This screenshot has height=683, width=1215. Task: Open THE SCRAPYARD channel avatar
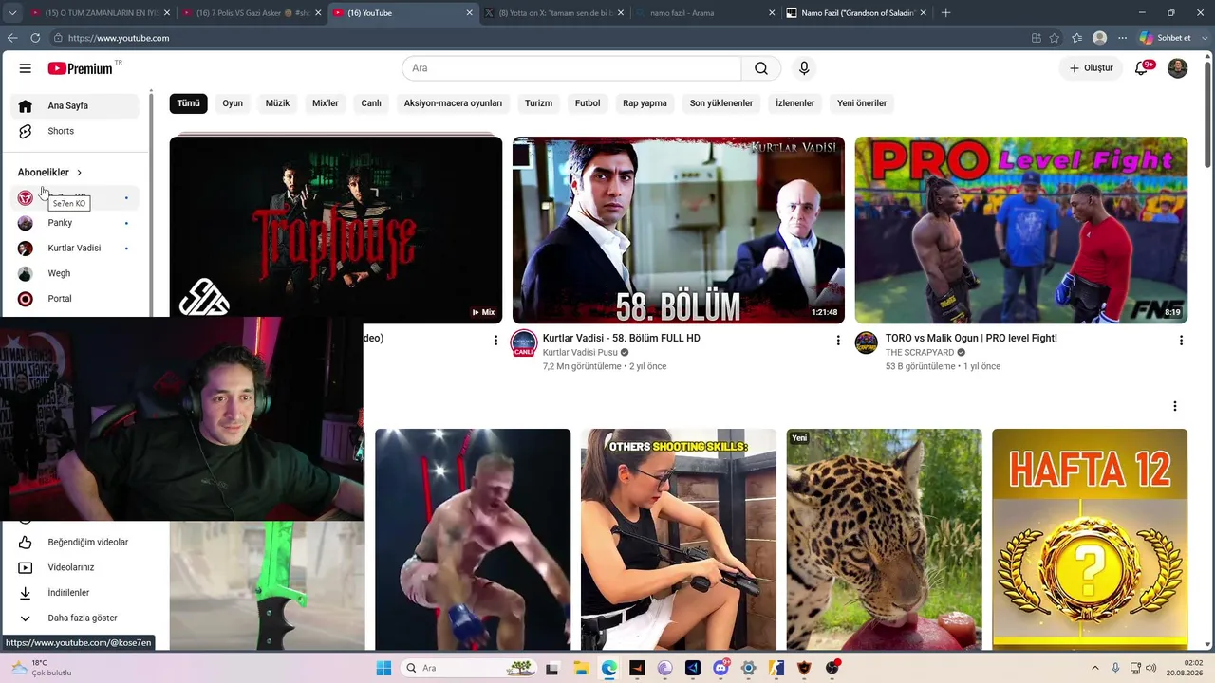[x=866, y=342]
